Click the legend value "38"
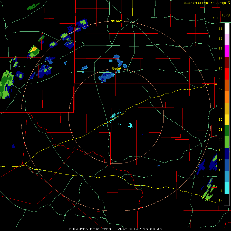Image resolution: width=231 pixels, height=231 pixels. click(x=220, y=99)
